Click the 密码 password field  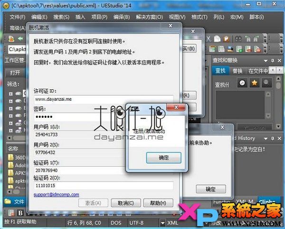pos(80,117)
